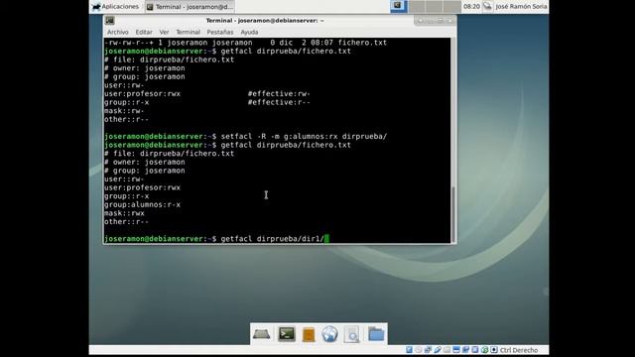Switch to the first active workspace
This screenshot has width=635, height=357.
point(399,6)
